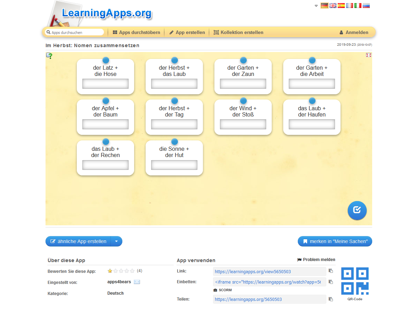The height and width of the screenshot is (312, 417).
Task: Open the QR-Code image
Action: pos(355,281)
